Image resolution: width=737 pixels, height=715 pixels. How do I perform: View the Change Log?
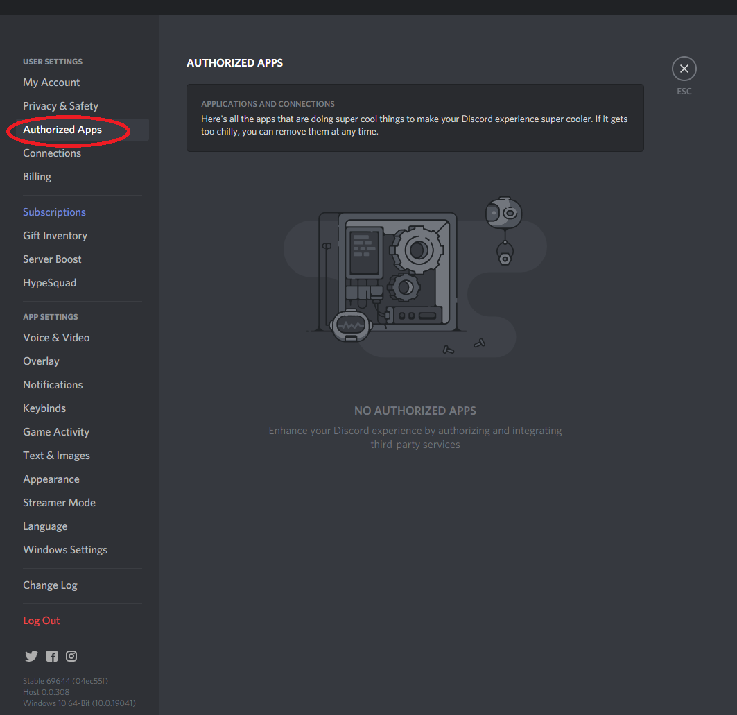(x=50, y=585)
